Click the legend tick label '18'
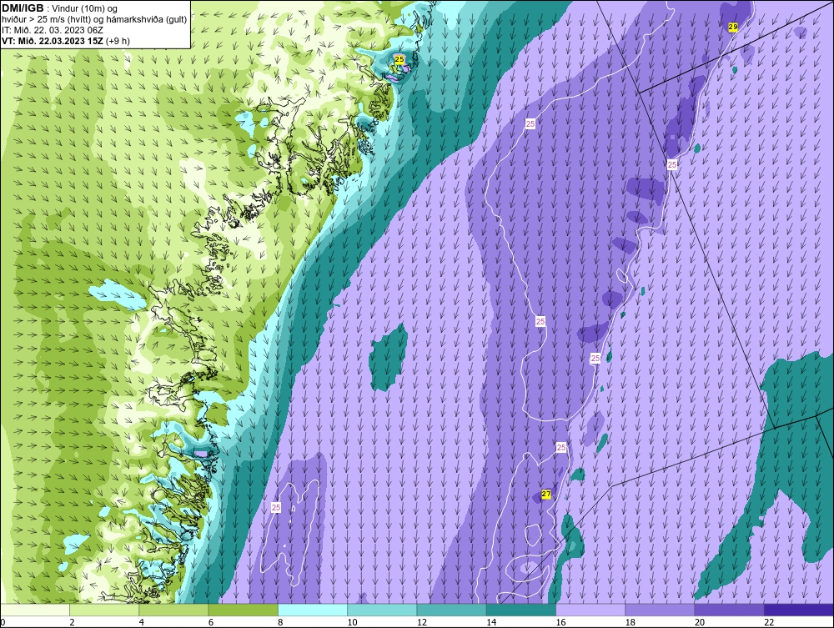This screenshot has height=628, width=834. click(x=630, y=622)
